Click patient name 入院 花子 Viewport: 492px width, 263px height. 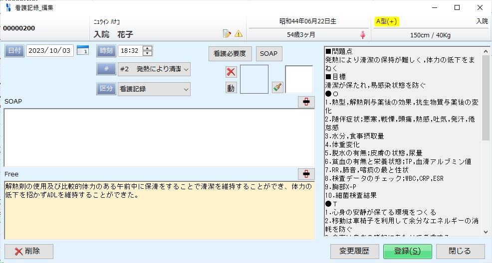point(113,34)
